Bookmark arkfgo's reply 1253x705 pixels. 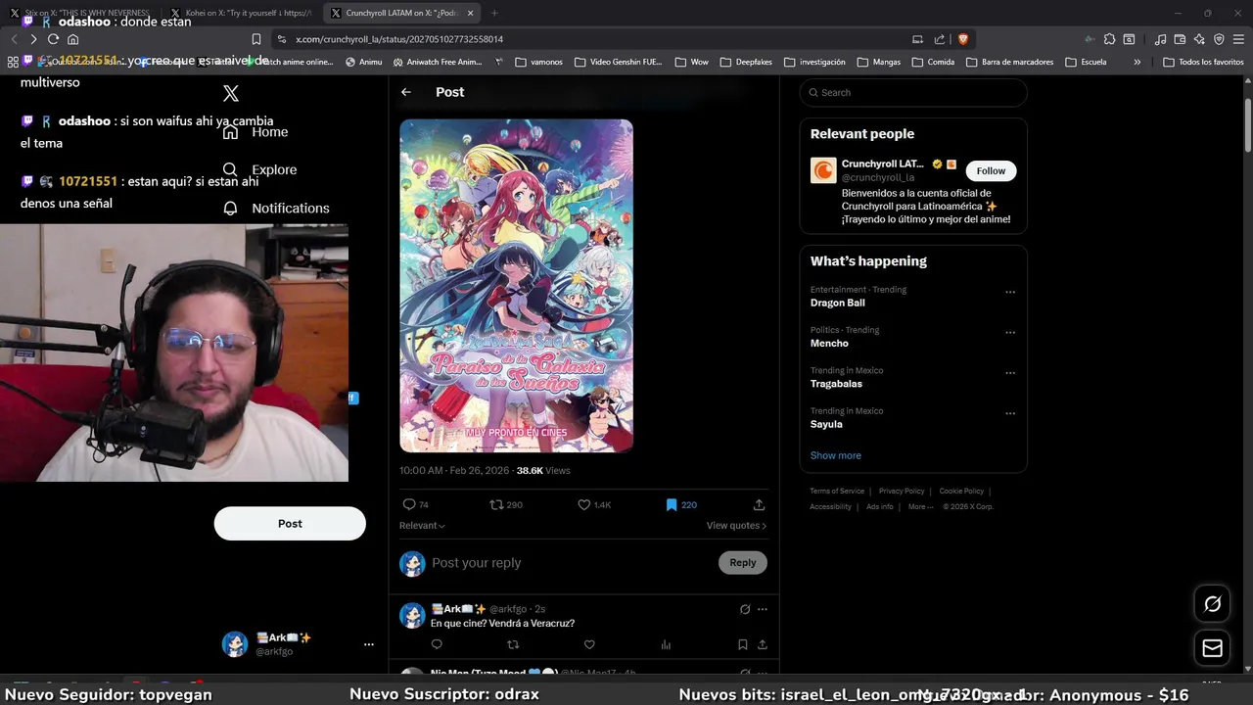(742, 644)
